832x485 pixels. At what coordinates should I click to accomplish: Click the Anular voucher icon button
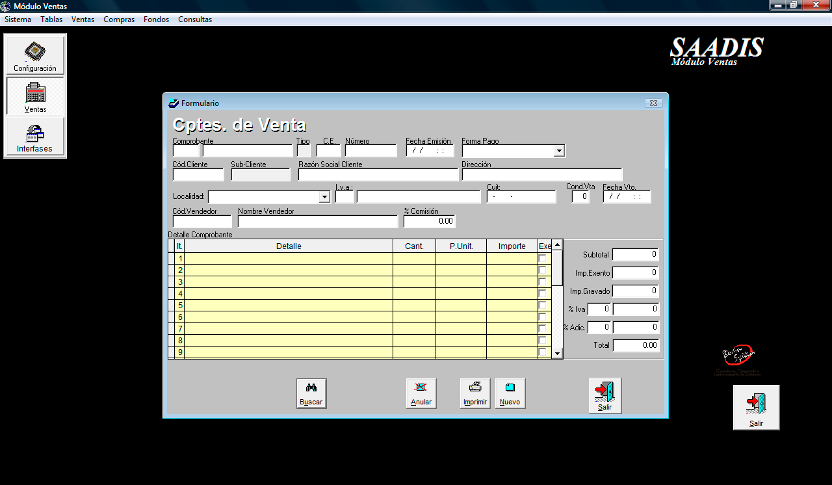click(421, 393)
